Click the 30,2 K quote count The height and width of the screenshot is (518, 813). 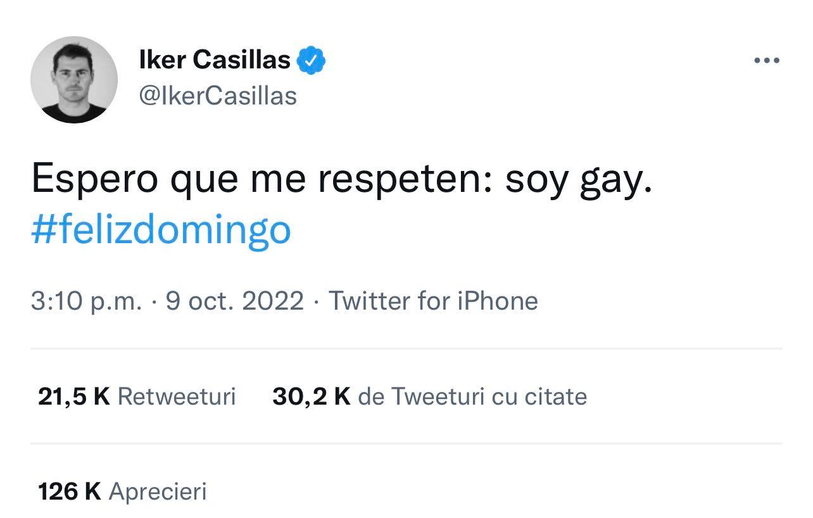[312, 396]
